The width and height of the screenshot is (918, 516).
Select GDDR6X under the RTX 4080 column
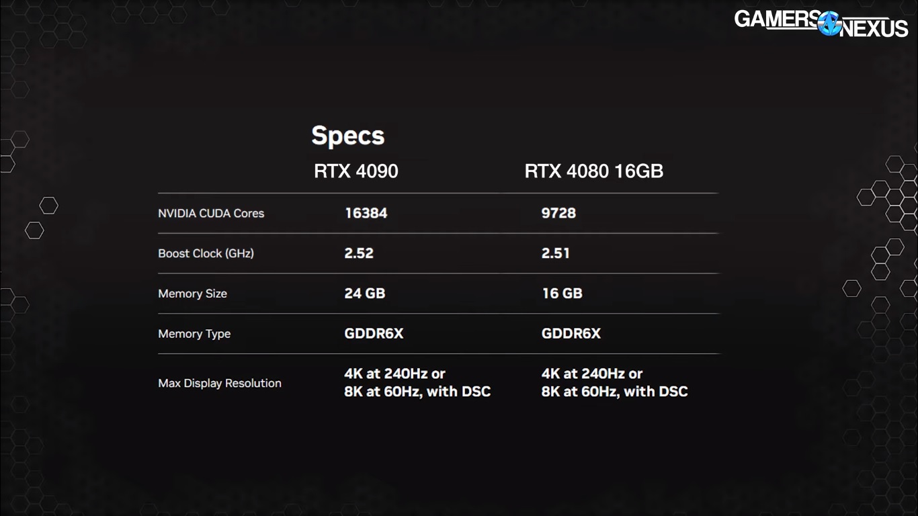[x=571, y=334]
